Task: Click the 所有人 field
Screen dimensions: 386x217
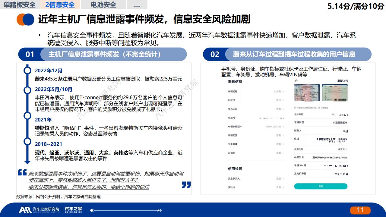Action: point(321,131)
